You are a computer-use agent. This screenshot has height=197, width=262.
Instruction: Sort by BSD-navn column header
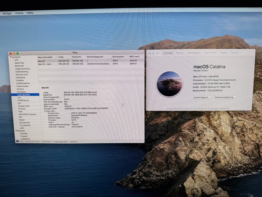(x=134, y=57)
